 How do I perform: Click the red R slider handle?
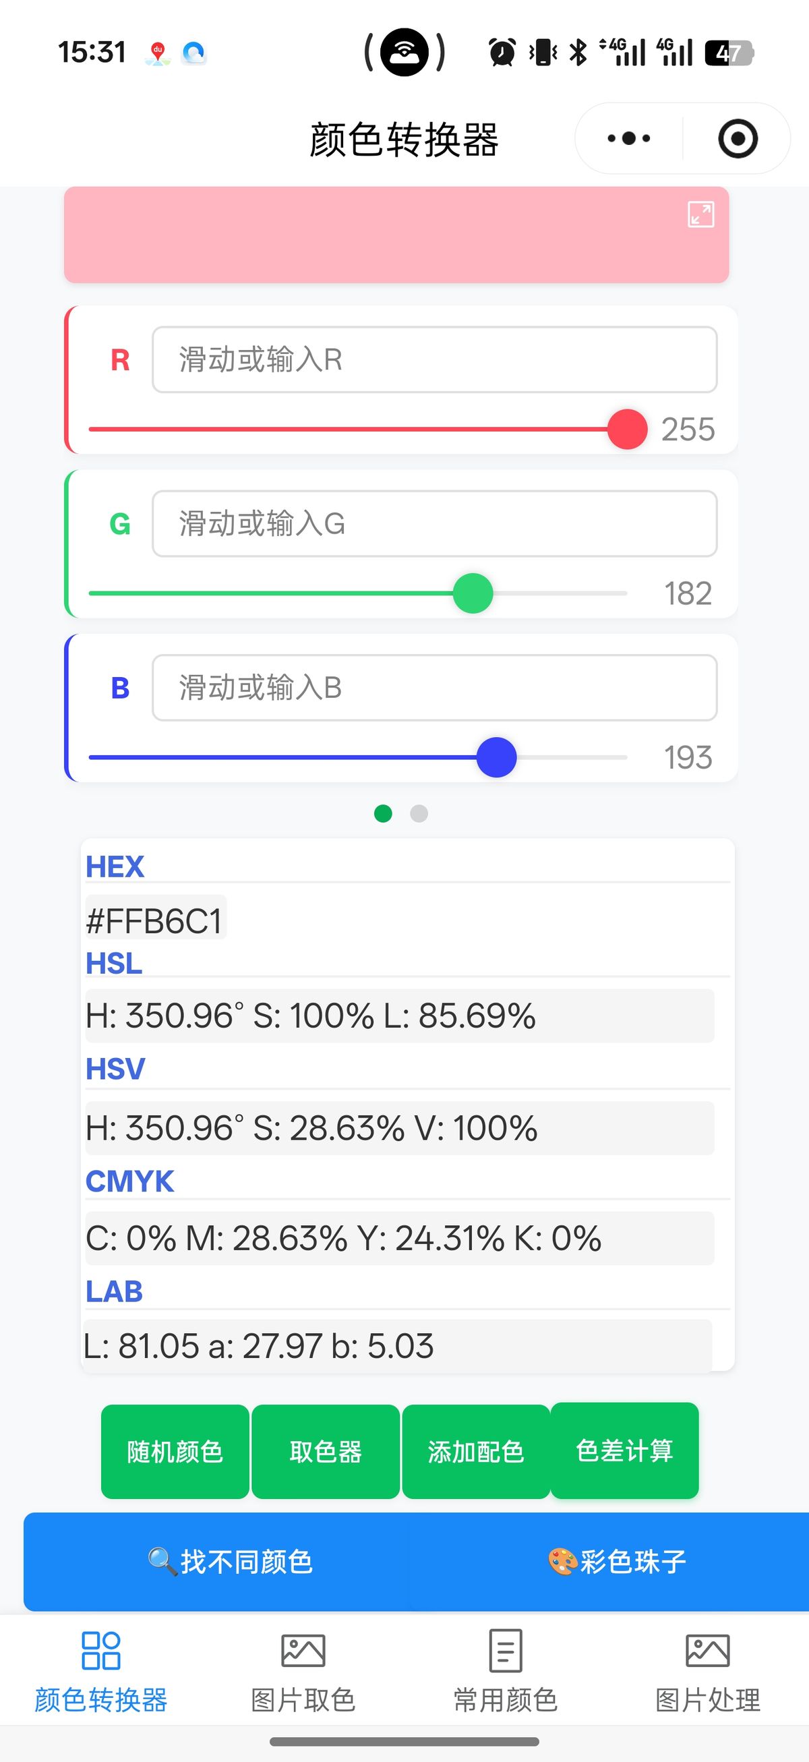coord(627,430)
